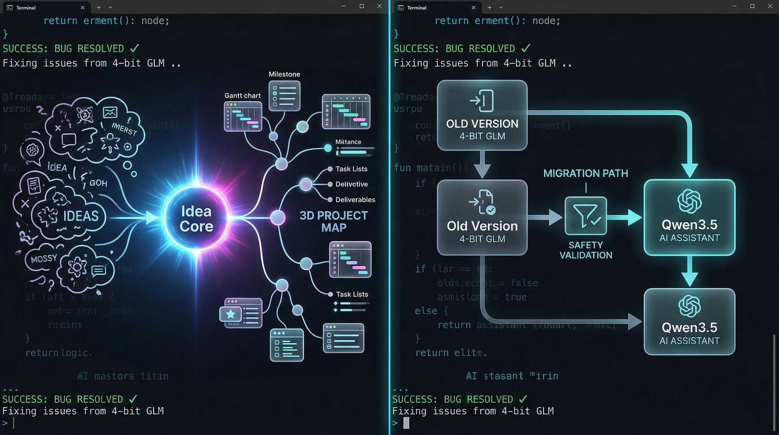
Task: Expand right terminal tab dropdown chevron
Action: [x=501, y=8]
